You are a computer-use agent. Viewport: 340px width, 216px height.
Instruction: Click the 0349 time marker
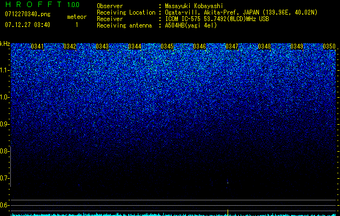tap(297, 46)
